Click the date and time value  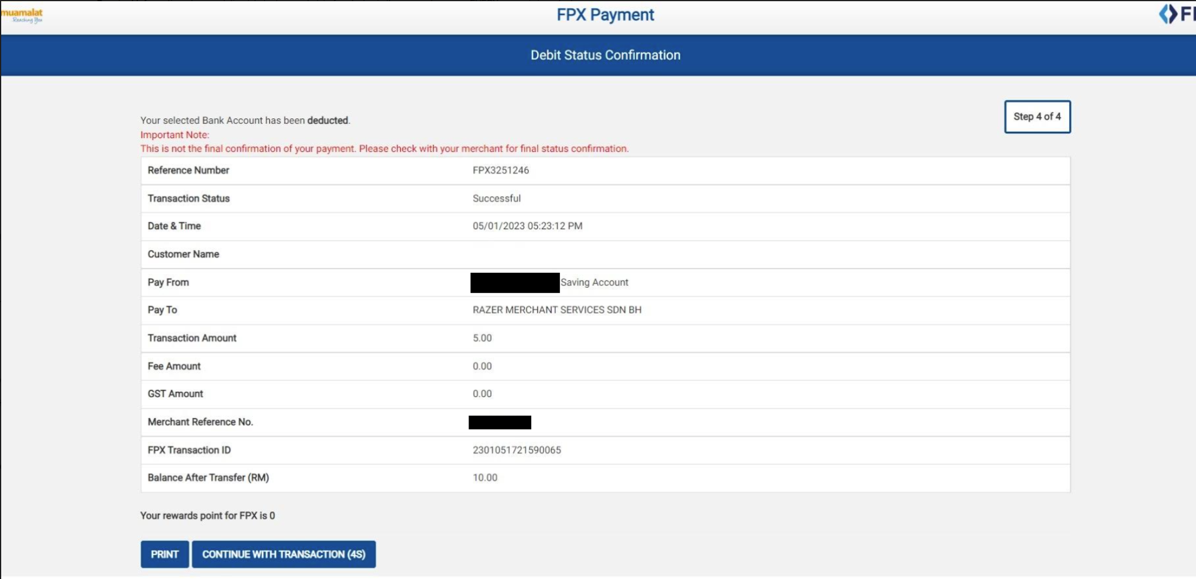tap(527, 226)
